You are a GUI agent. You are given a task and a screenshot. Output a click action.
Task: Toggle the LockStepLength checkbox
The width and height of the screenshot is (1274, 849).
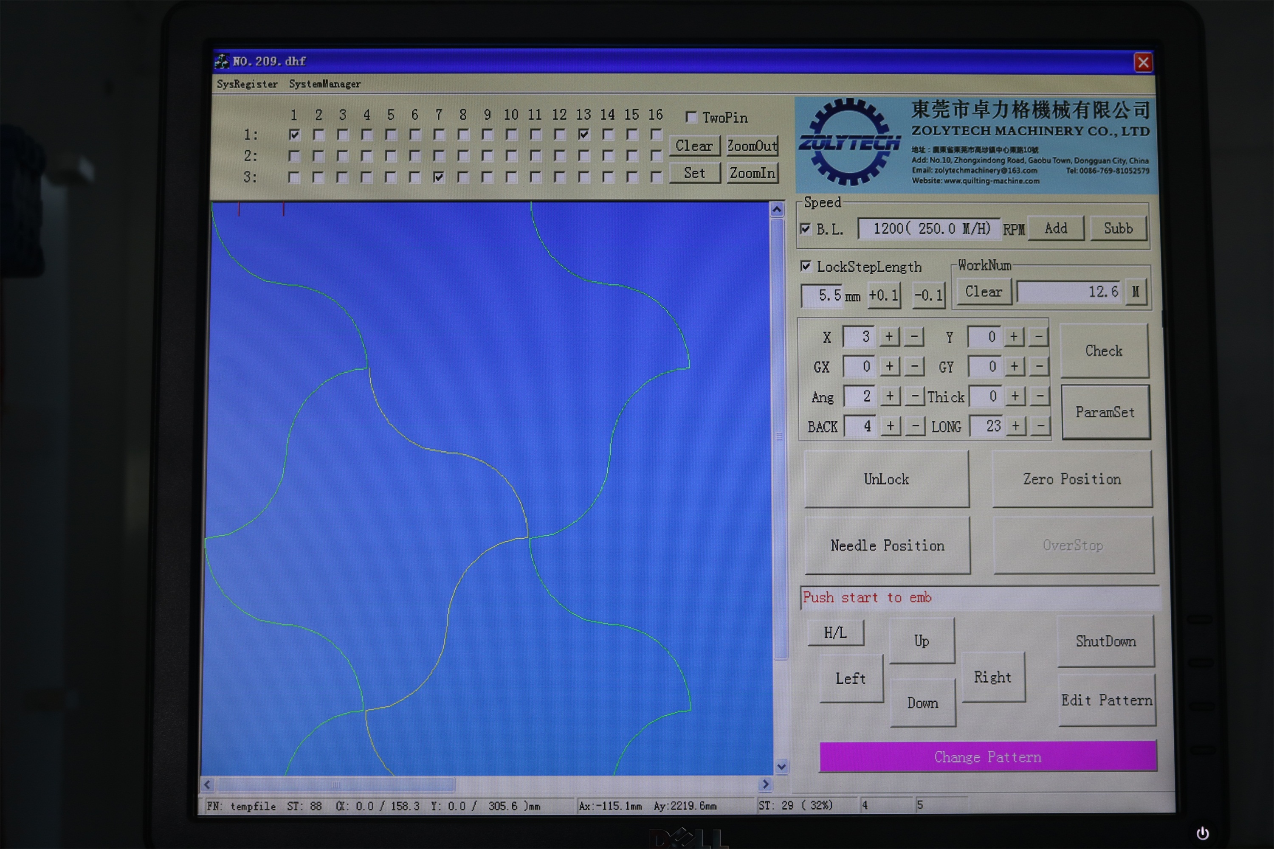806,266
